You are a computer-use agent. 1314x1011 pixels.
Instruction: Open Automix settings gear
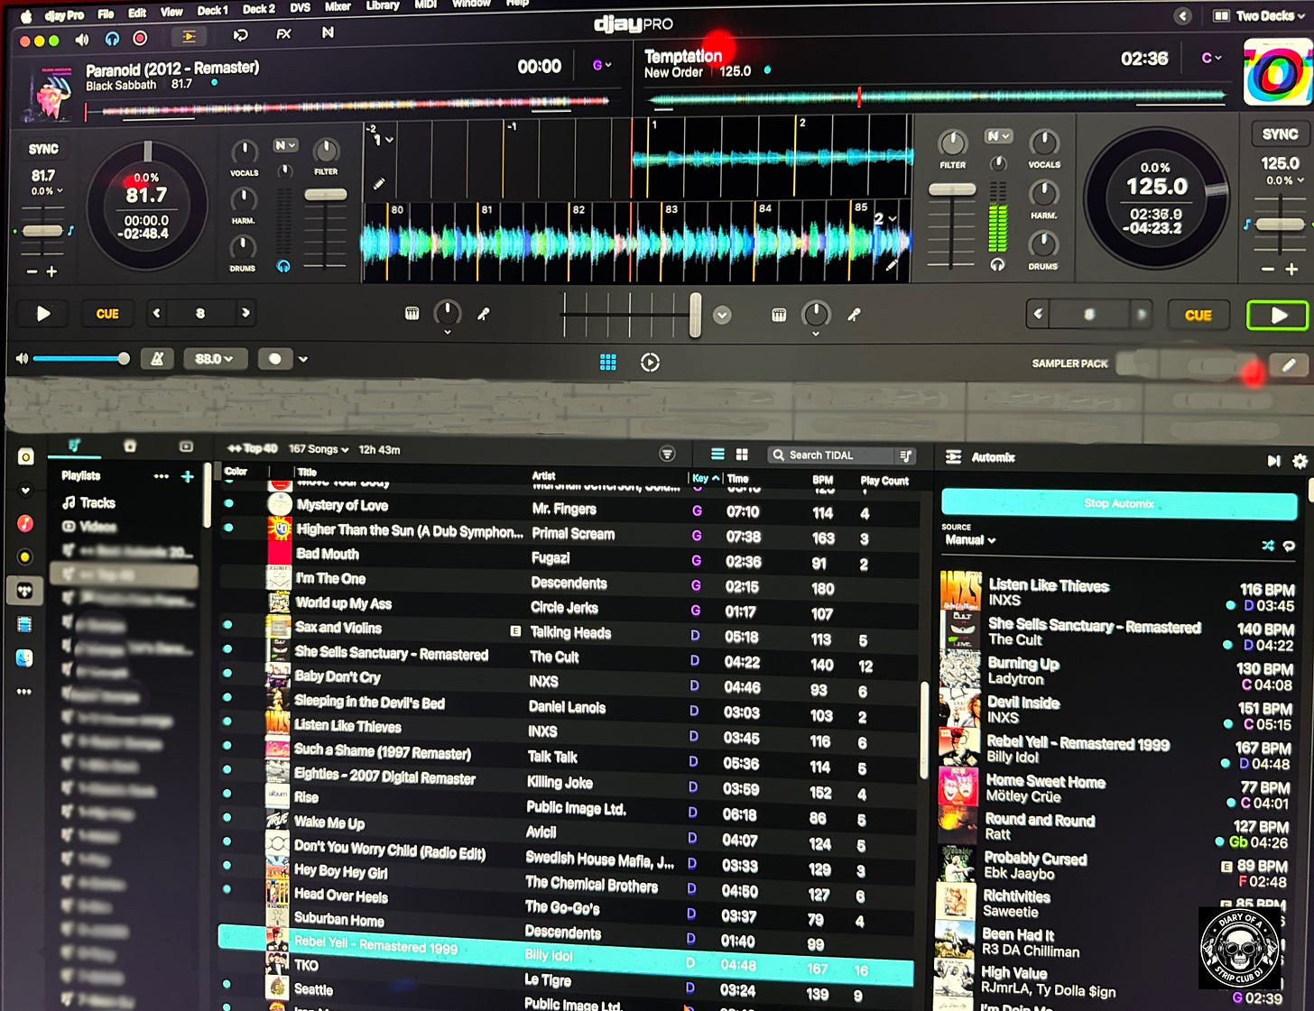pos(1300,461)
